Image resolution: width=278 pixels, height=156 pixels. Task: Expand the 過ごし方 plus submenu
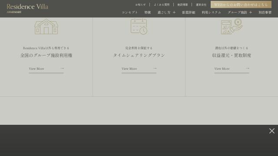(x=174, y=13)
